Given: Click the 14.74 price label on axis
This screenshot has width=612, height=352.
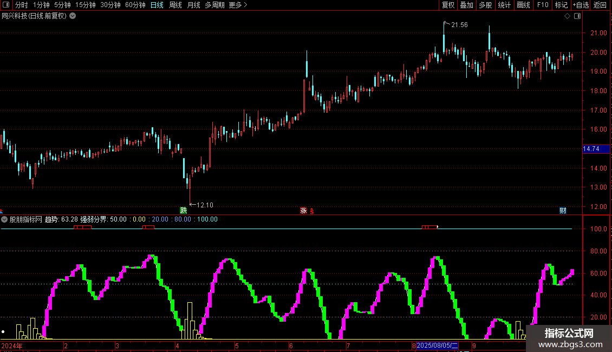Looking at the screenshot, I should click(596, 149).
